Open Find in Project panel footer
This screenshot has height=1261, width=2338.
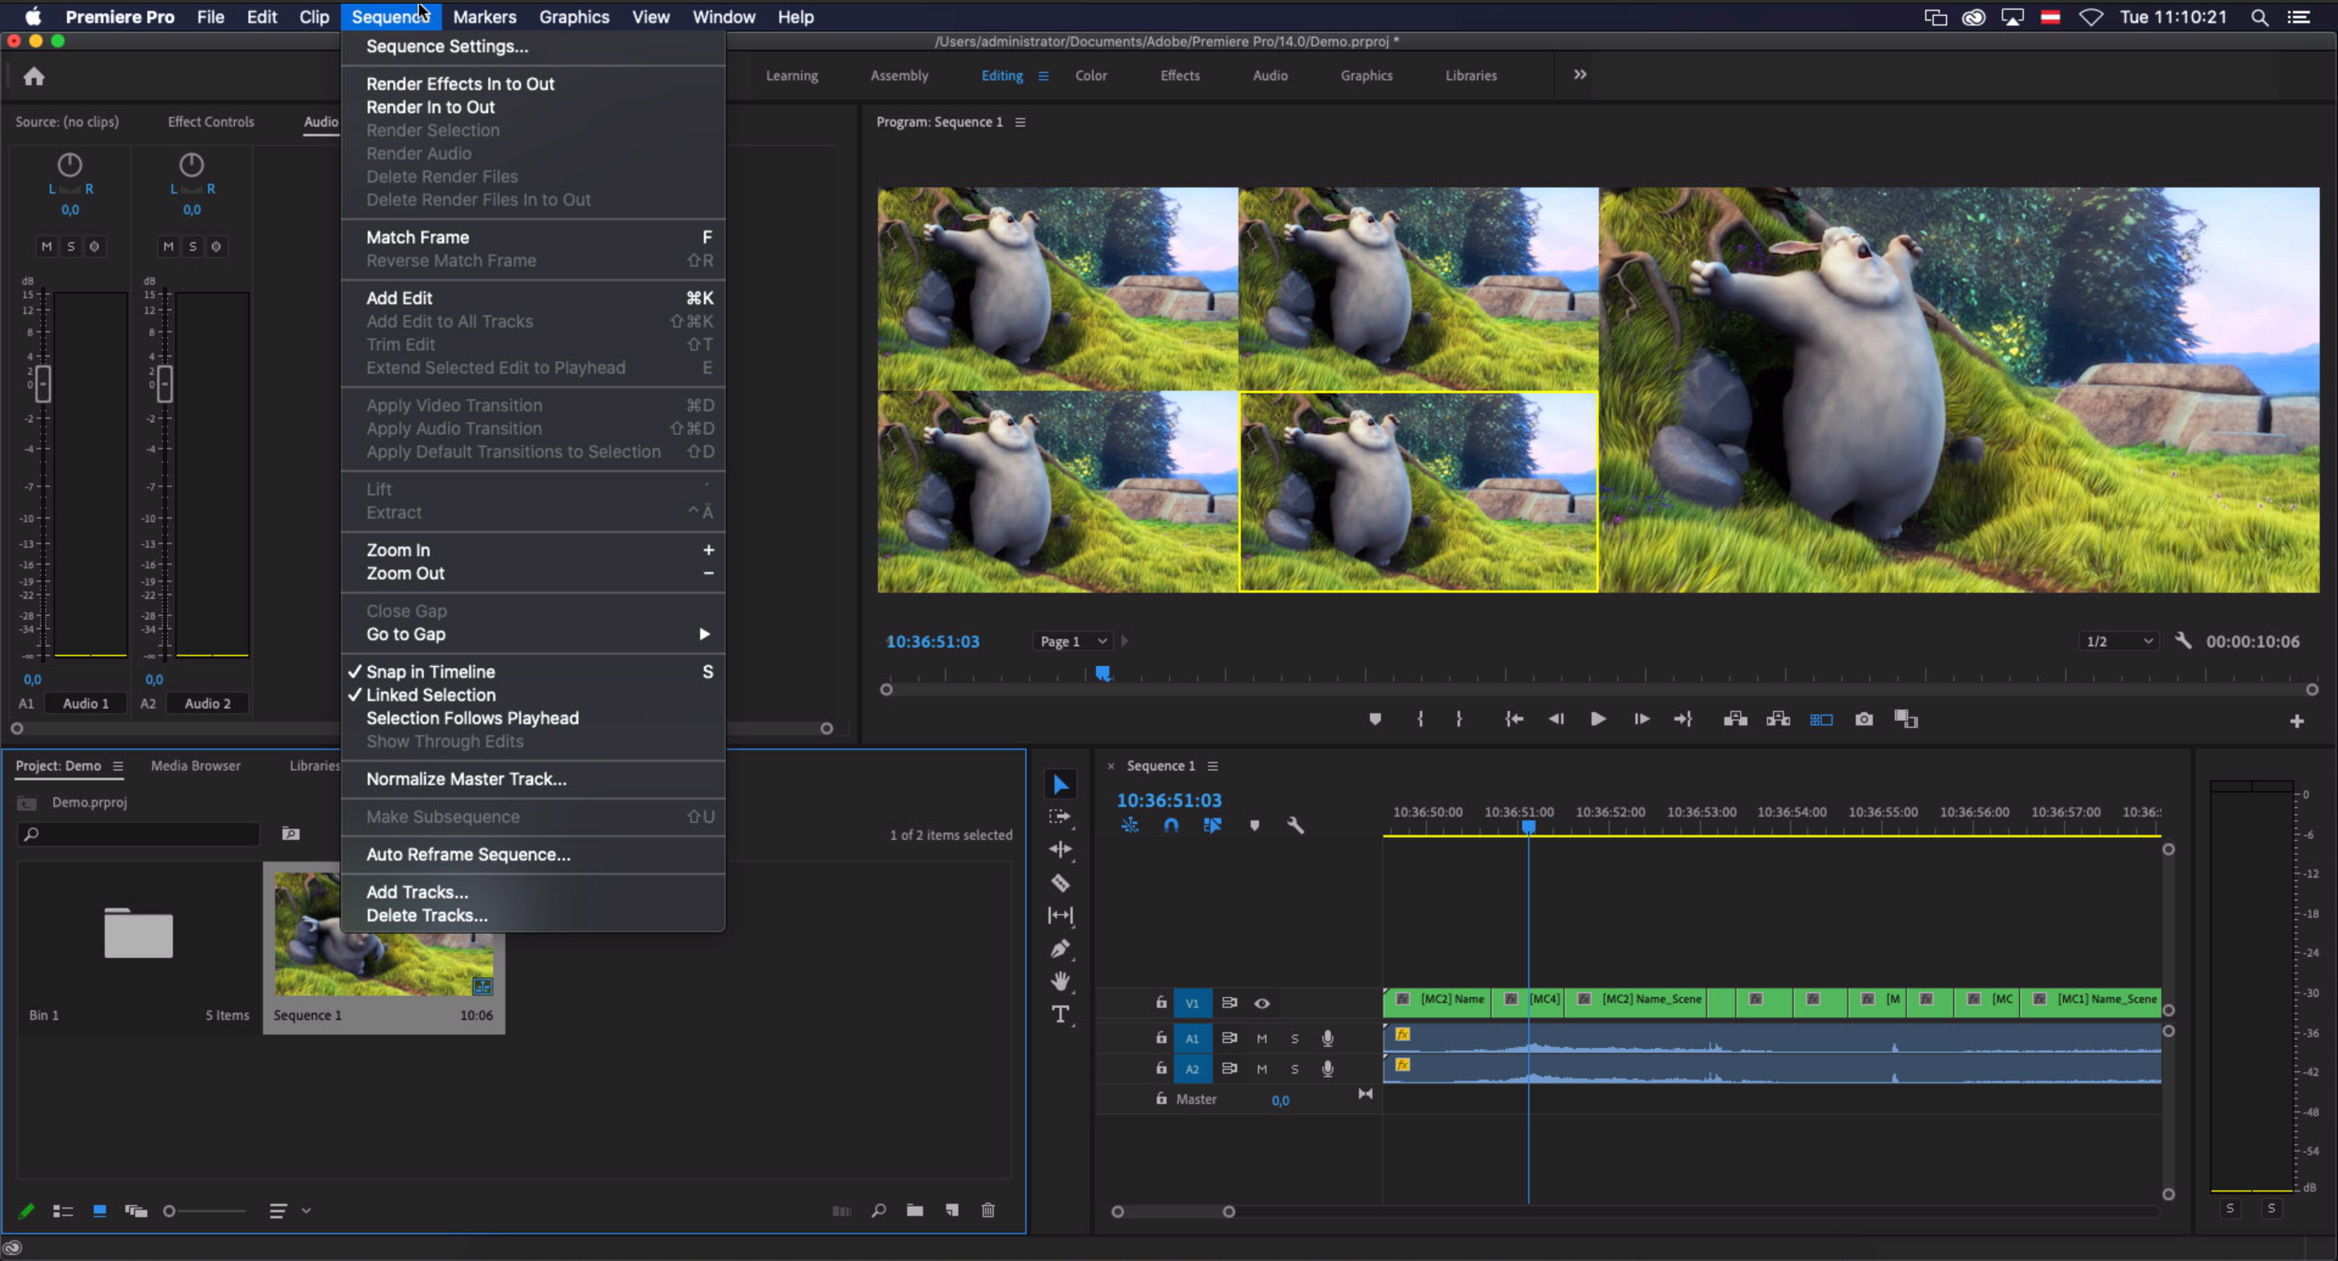(879, 1210)
